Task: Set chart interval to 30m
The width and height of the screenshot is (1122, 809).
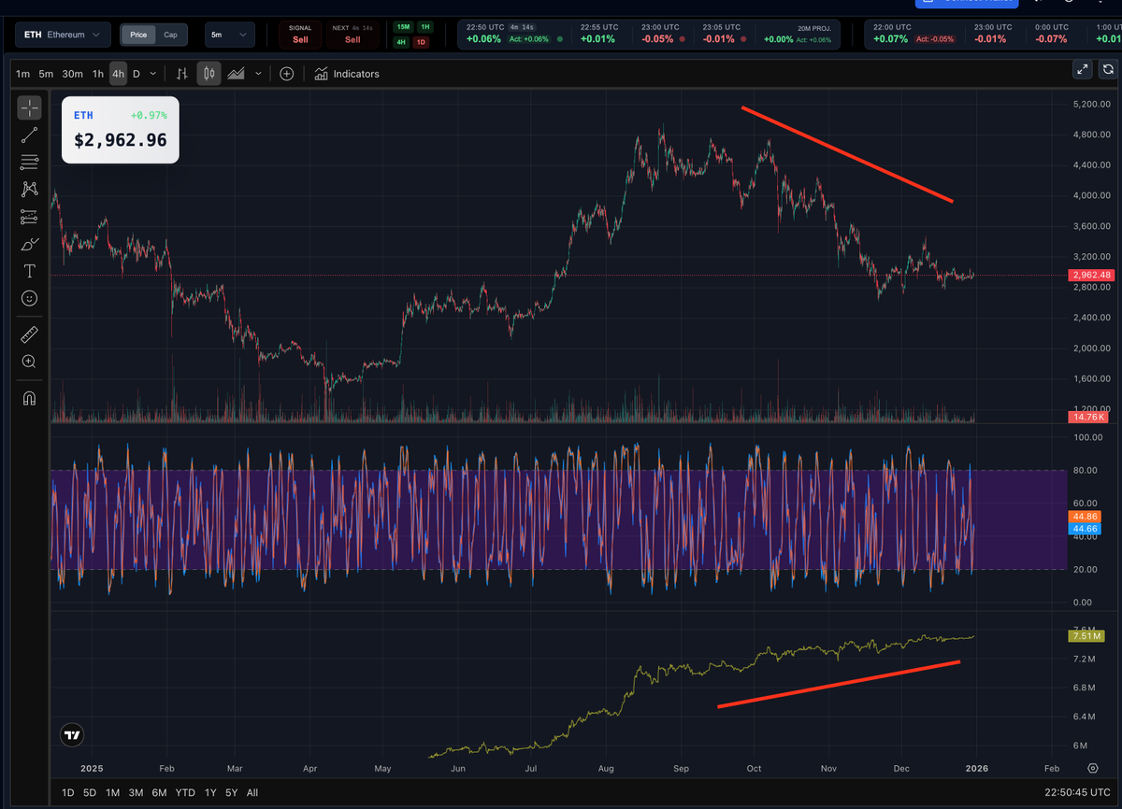Action: [73, 74]
